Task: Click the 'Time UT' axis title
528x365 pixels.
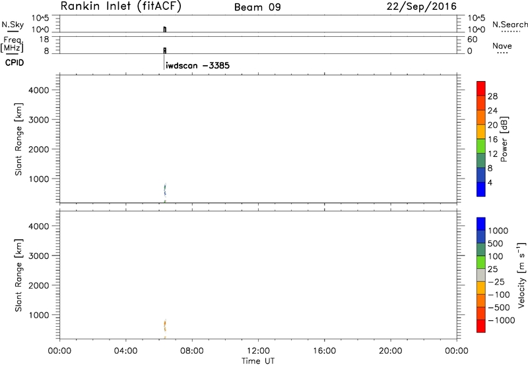Action: (x=258, y=361)
